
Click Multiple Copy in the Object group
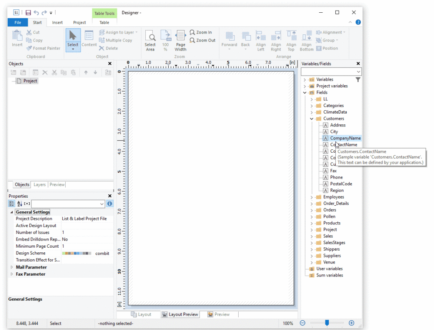pyautogui.click(x=116, y=40)
